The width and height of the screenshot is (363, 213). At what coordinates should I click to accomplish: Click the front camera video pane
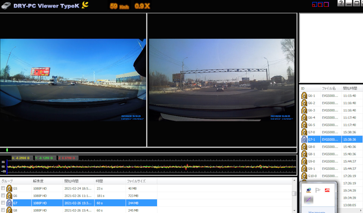(x=73, y=80)
